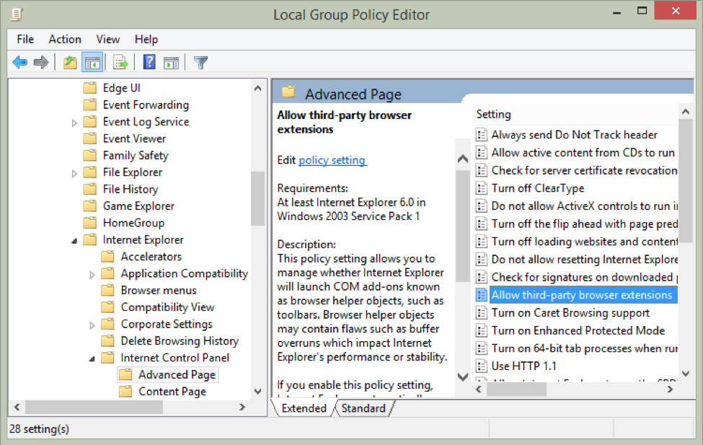Screen dimensions: 703x445
Task: Select the Always send Do Not Track header setting
Action: [x=575, y=135]
